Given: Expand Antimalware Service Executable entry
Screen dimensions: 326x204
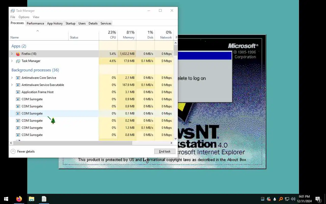Looking at the screenshot, I should pyautogui.click(x=12, y=85).
